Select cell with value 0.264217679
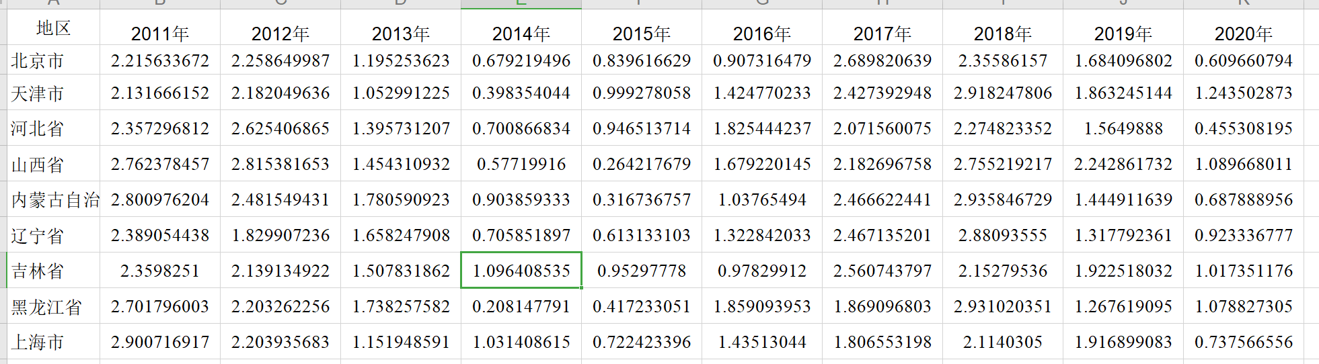1319x364 pixels. [x=642, y=164]
